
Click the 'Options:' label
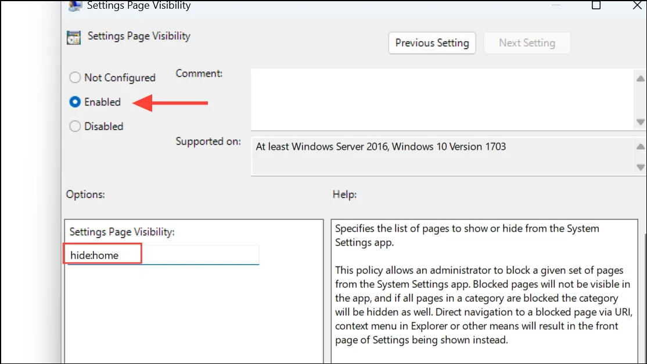click(85, 194)
